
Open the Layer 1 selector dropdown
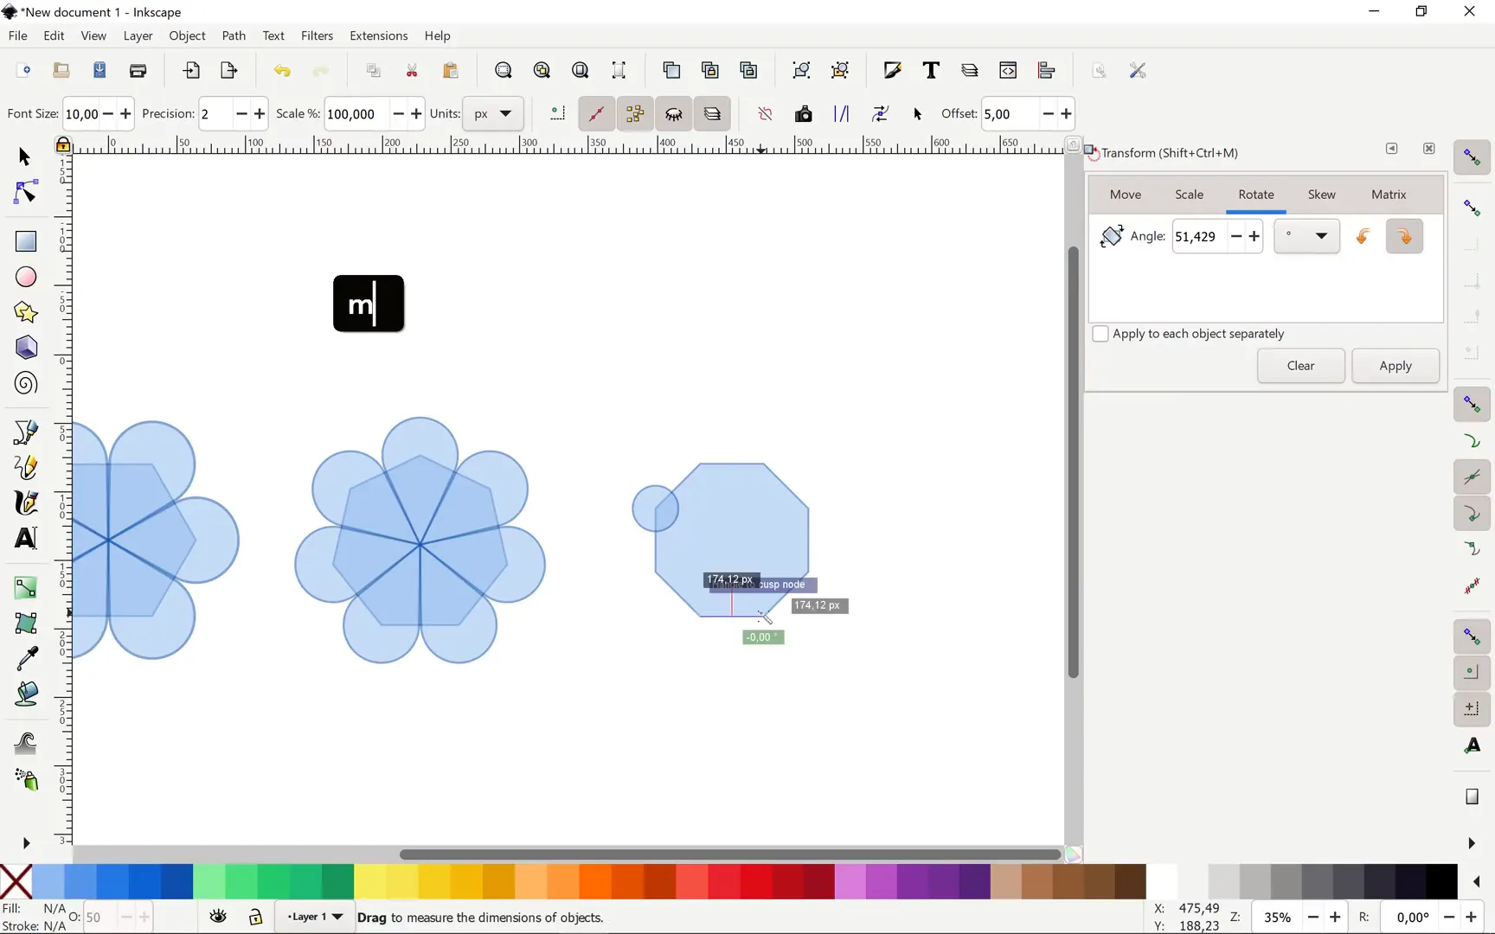314,917
